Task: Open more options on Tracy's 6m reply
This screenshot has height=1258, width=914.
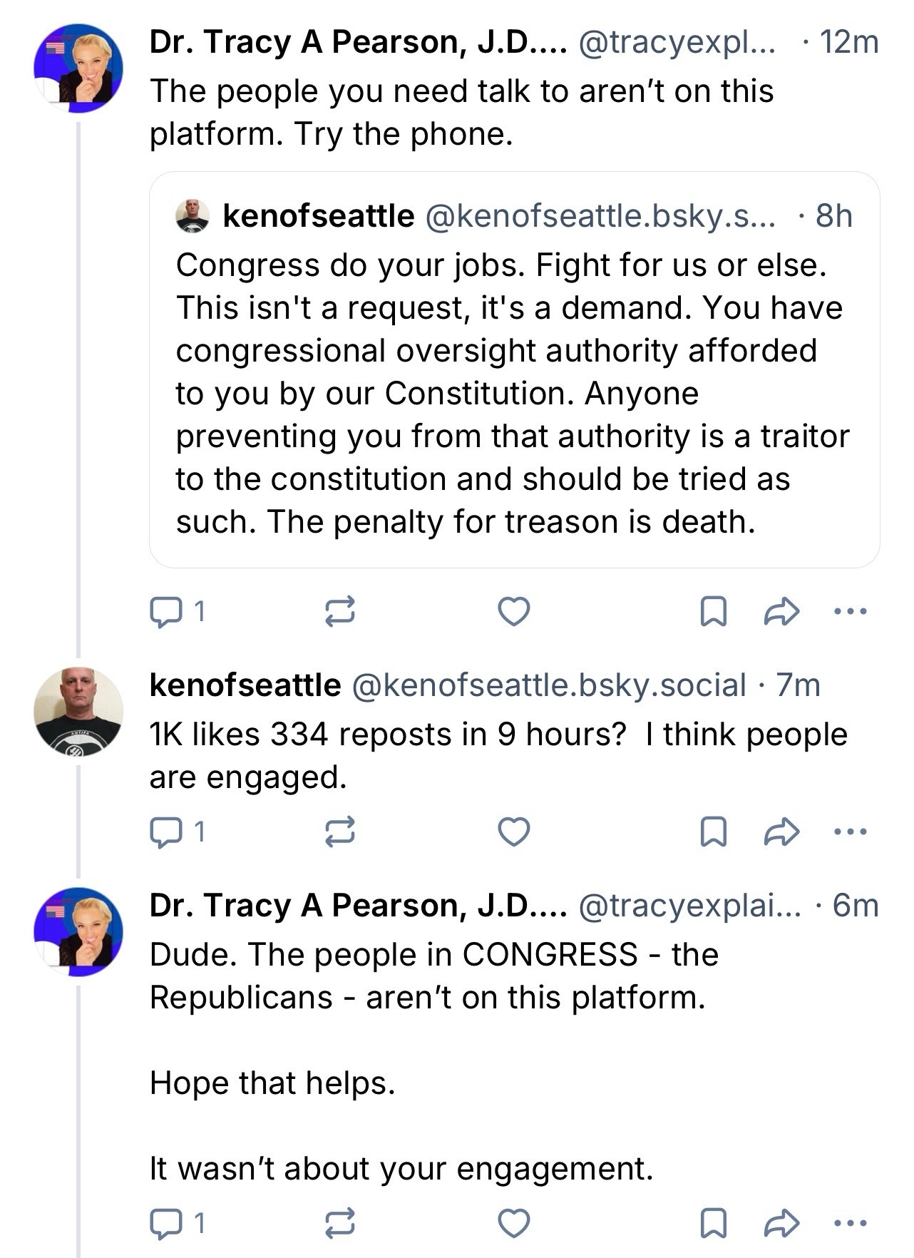Action: [851, 1224]
